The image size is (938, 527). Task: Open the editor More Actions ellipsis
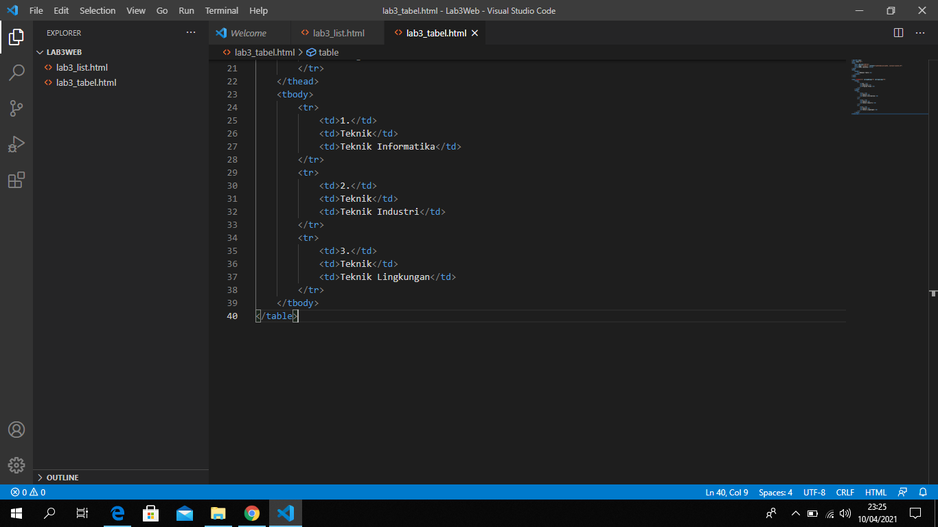920,33
